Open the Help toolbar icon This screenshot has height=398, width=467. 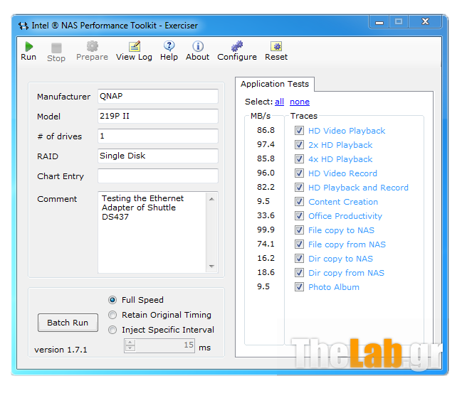[x=169, y=47]
